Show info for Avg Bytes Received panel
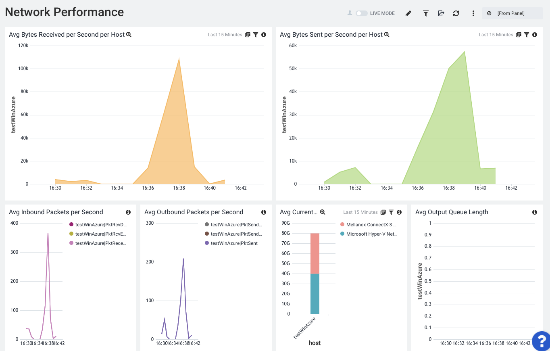This screenshot has width=550, height=351. 264,35
